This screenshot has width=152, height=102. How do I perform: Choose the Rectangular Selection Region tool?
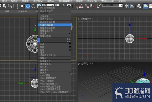click(x=16, y=6)
